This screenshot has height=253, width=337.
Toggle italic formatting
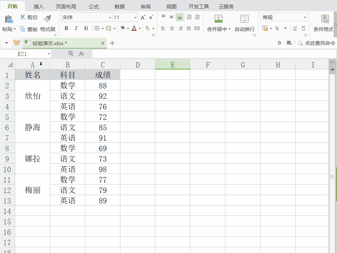click(x=76, y=29)
